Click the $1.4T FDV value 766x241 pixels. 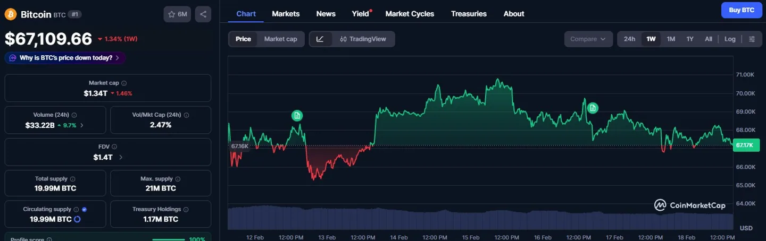pos(104,157)
